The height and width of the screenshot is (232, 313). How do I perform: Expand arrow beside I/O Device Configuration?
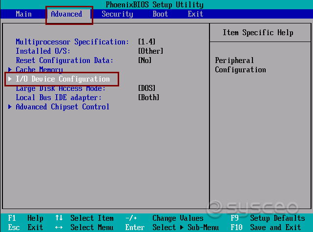pyautogui.click(x=10, y=79)
